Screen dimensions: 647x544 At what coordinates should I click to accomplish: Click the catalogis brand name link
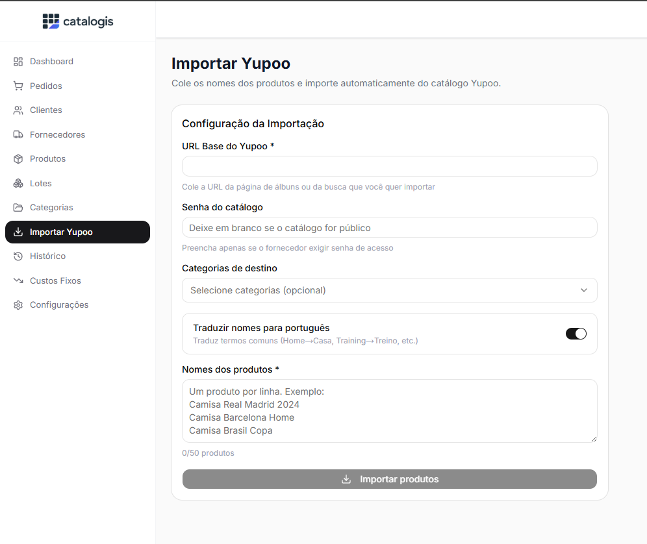point(88,21)
